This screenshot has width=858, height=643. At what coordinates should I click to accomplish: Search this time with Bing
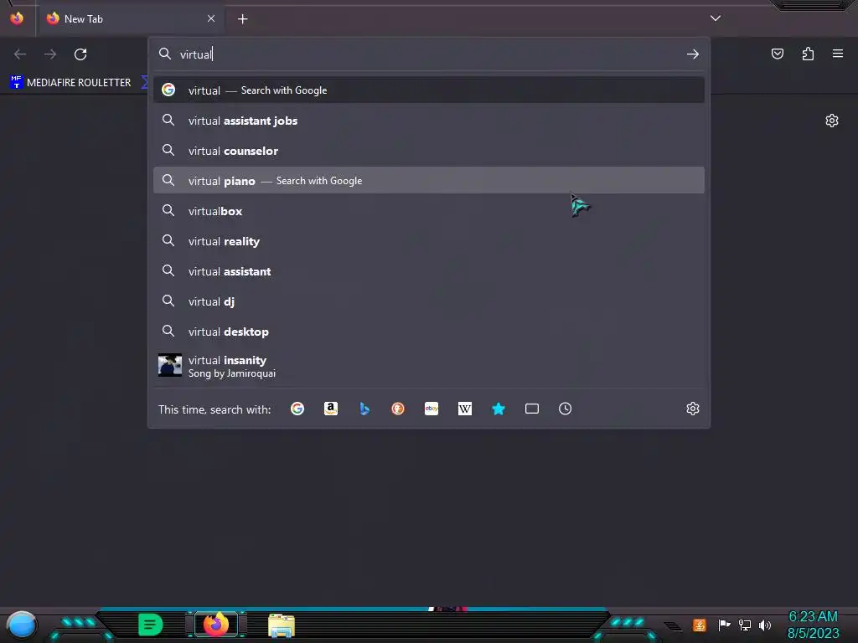pos(364,409)
